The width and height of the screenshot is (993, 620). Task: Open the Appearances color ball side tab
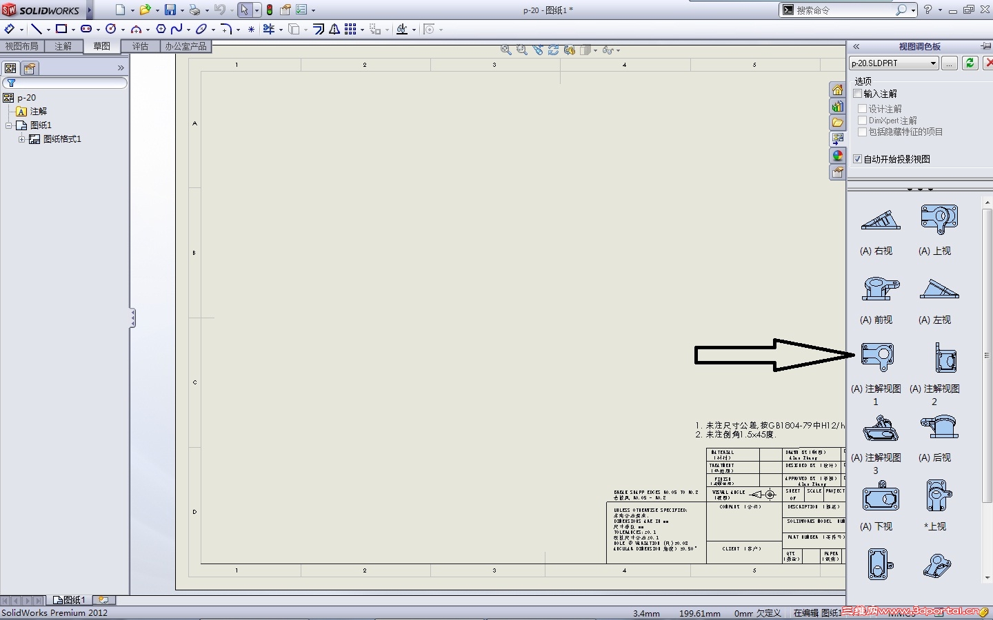[837, 156]
